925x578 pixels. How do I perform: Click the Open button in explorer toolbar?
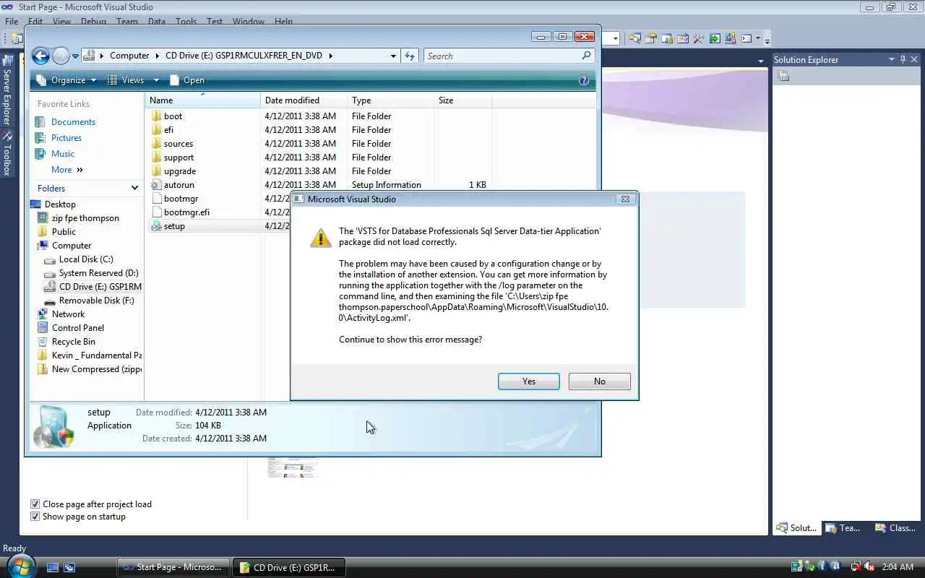[x=187, y=80]
